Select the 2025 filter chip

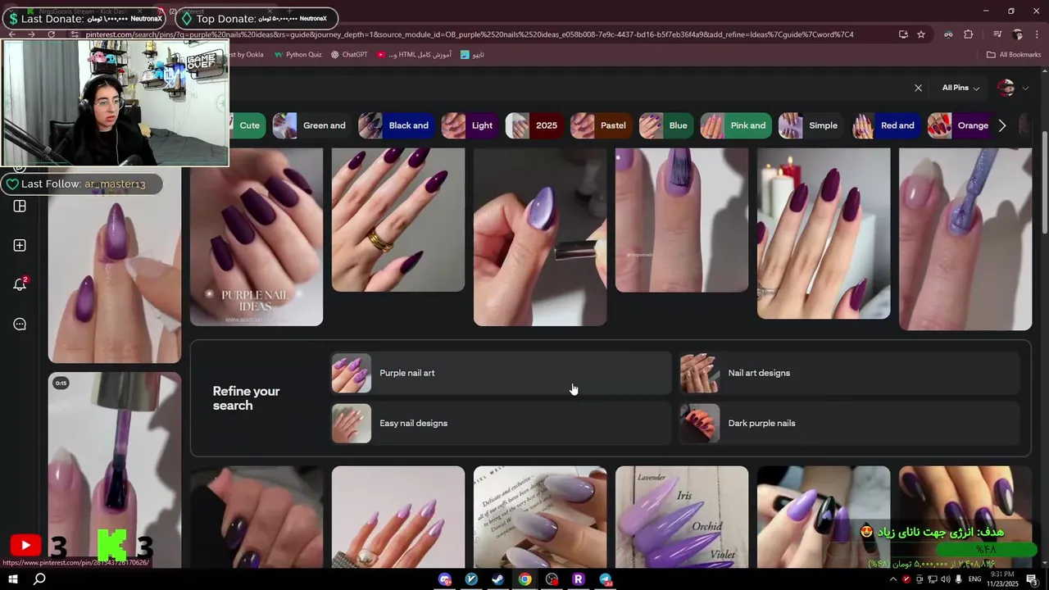pyautogui.click(x=534, y=125)
